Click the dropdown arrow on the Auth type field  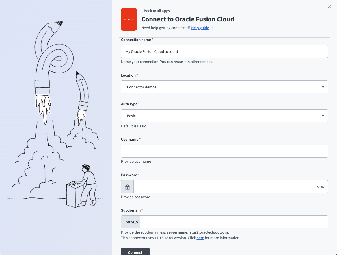[323, 116]
